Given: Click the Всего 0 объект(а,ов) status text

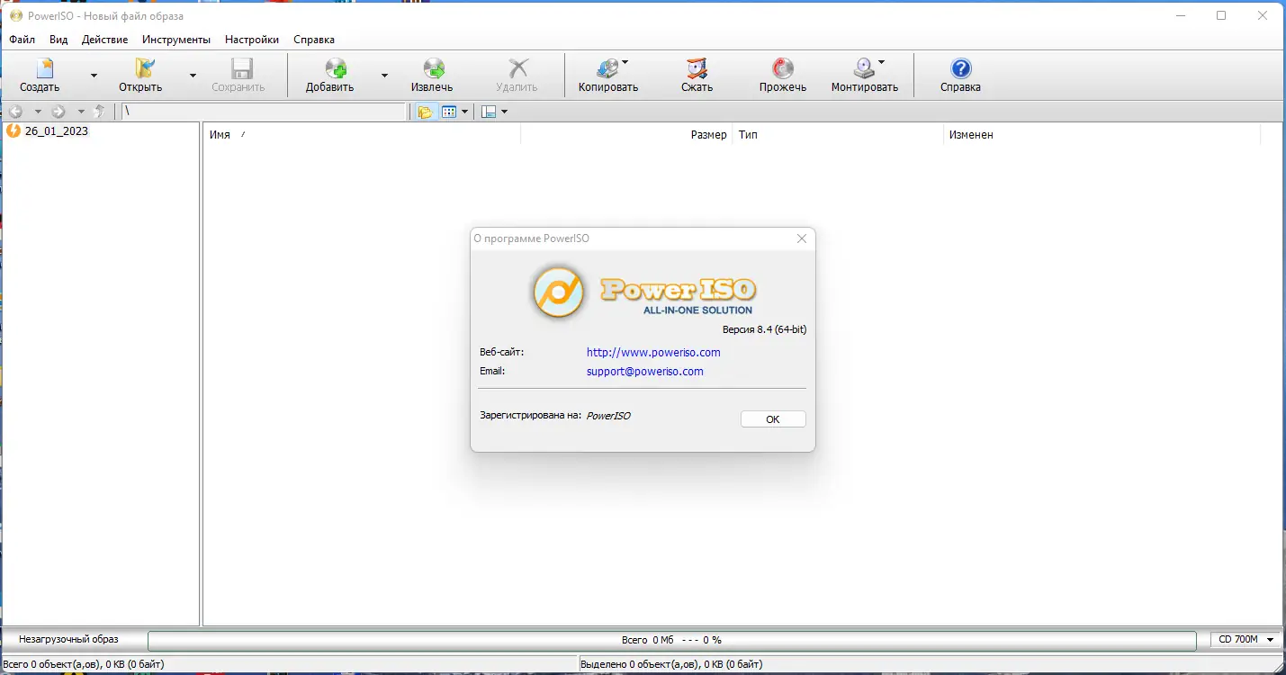Looking at the screenshot, I should (x=83, y=664).
